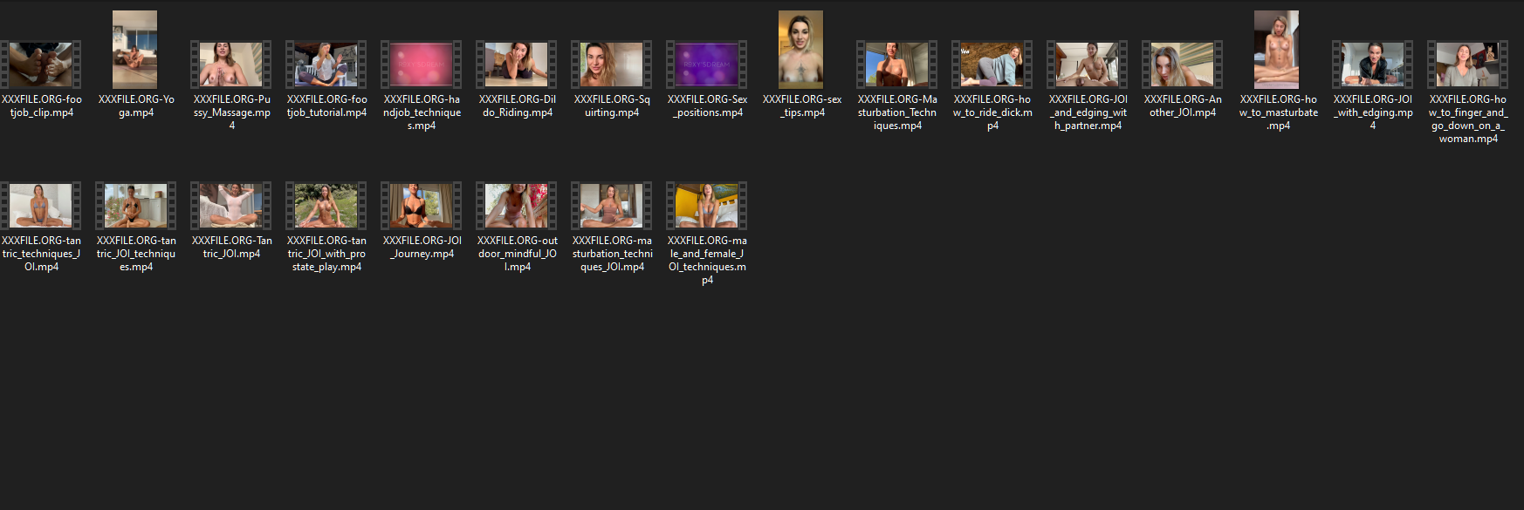
Task: Select the JOI_and_edging_with_partner.mp4 thumbnail
Action: click(1087, 65)
